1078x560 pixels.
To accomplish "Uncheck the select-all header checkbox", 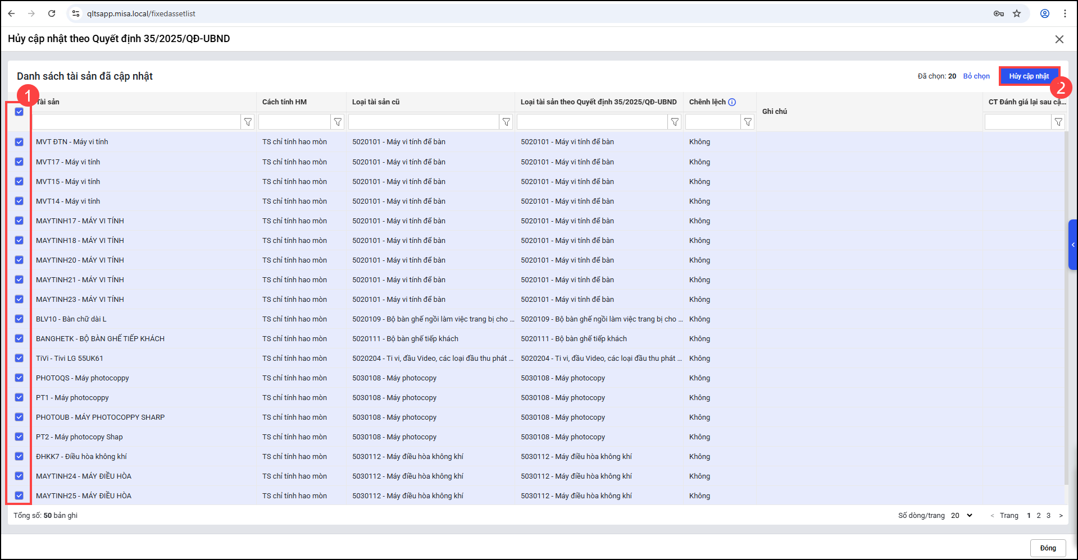I will pos(19,112).
